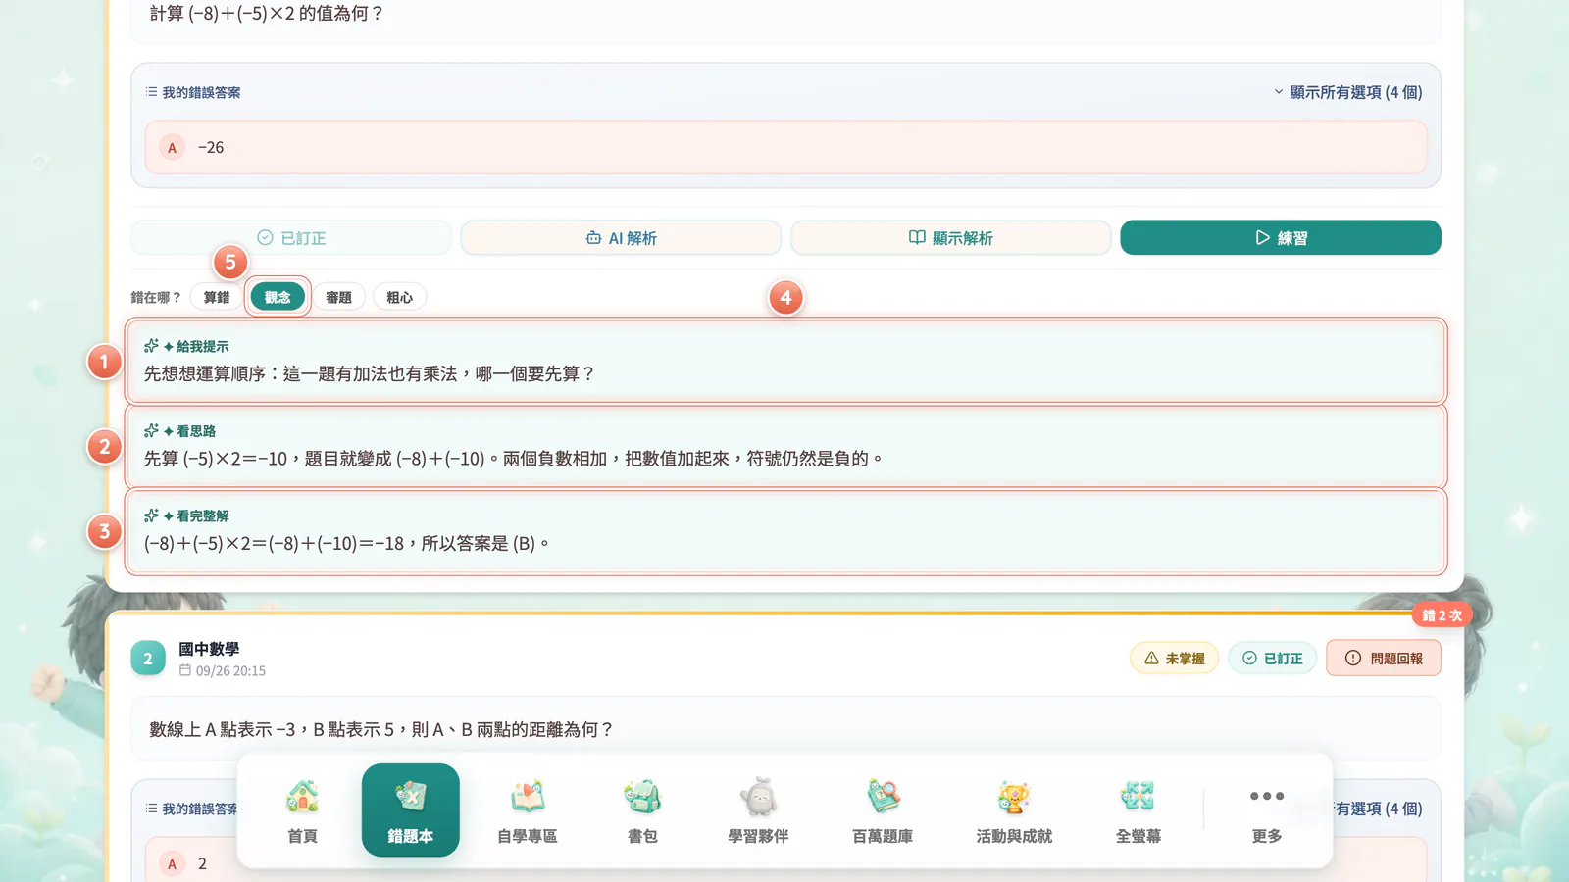The height and width of the screenshot is (882, 1569).
Task: Open 自學專區 in the dock
Action: pyautogui.click(x=528, y=810)
